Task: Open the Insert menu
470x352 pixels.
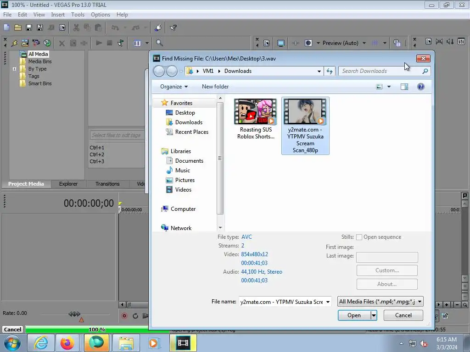Action: click(58, 15)
